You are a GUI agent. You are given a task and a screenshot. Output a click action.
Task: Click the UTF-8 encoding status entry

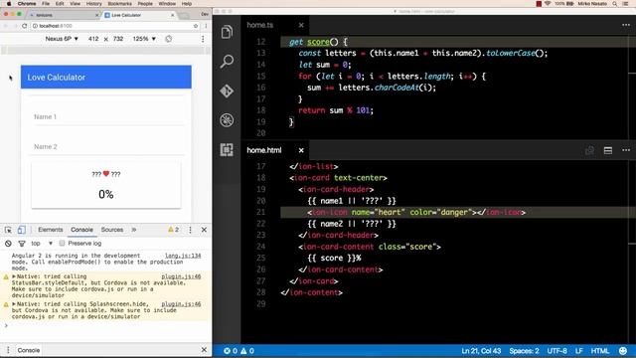[x=556, y=351]
